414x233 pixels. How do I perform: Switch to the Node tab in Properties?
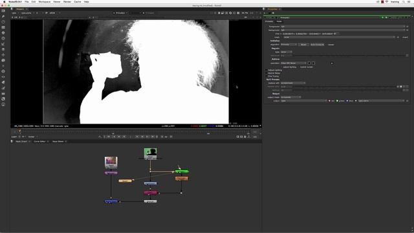(x=279, y=21)
